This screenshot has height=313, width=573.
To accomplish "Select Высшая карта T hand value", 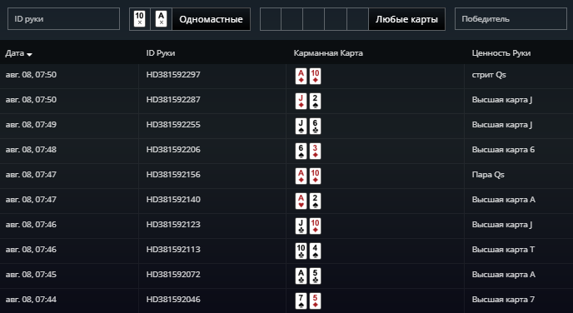I will (x=503, y=250).
